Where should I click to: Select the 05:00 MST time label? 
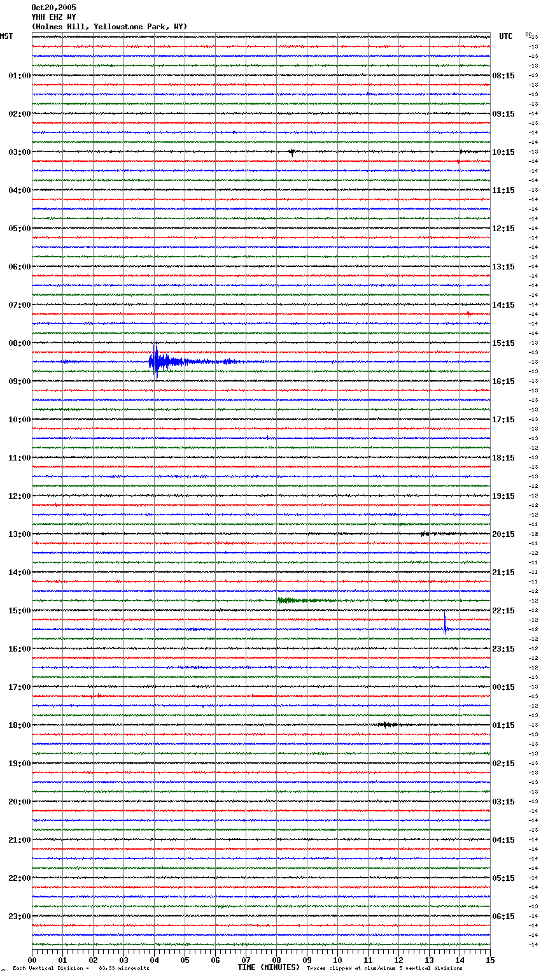click(20, 229)
